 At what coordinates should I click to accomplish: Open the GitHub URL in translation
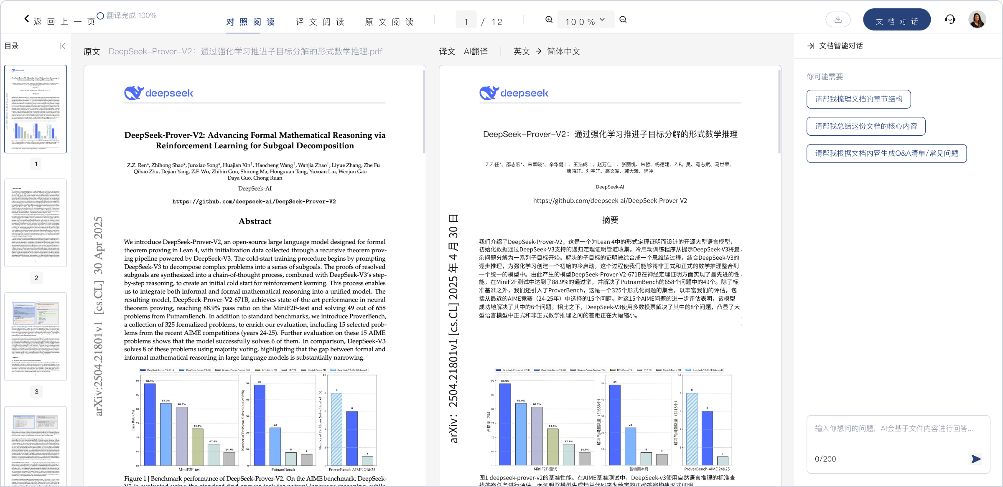point(610,201)
